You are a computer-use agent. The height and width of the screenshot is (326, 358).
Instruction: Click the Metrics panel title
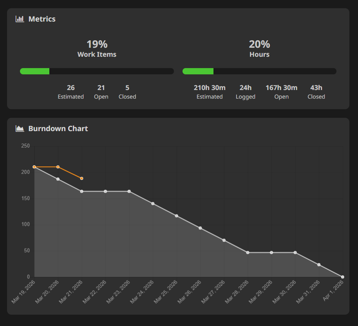tap(42, 19)
